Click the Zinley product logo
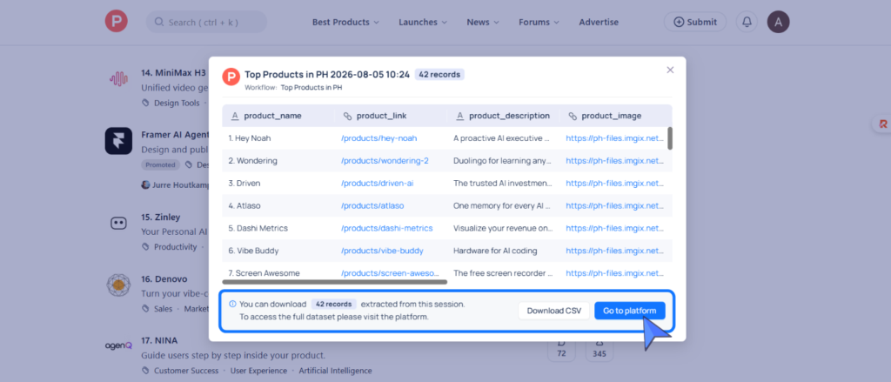This screenshot has width=891, height=382. [x=118, y=224]
